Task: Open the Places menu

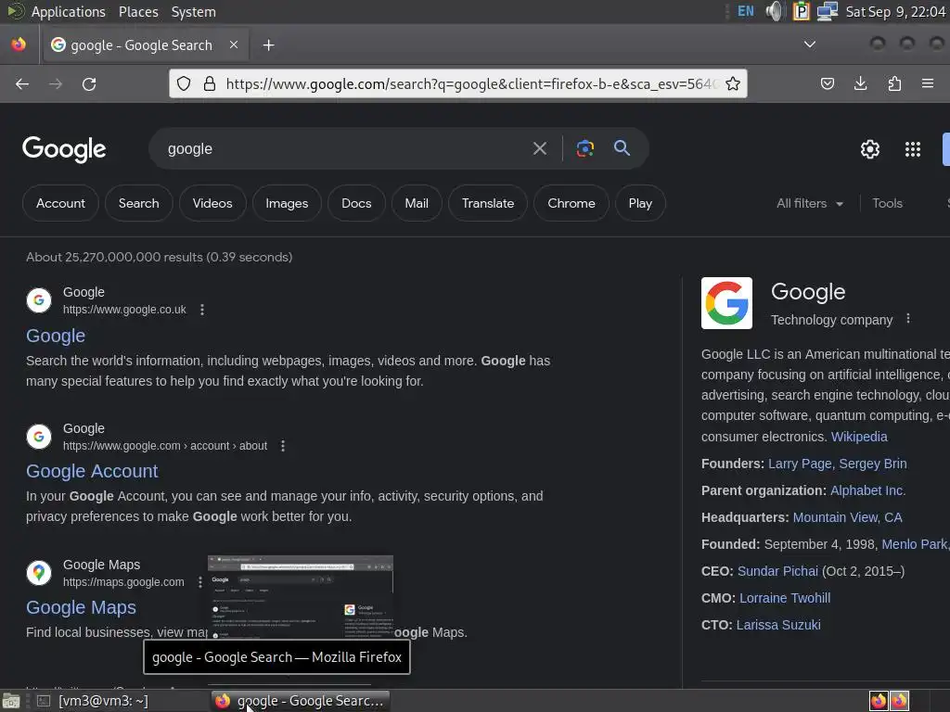Action: [138, 12]
